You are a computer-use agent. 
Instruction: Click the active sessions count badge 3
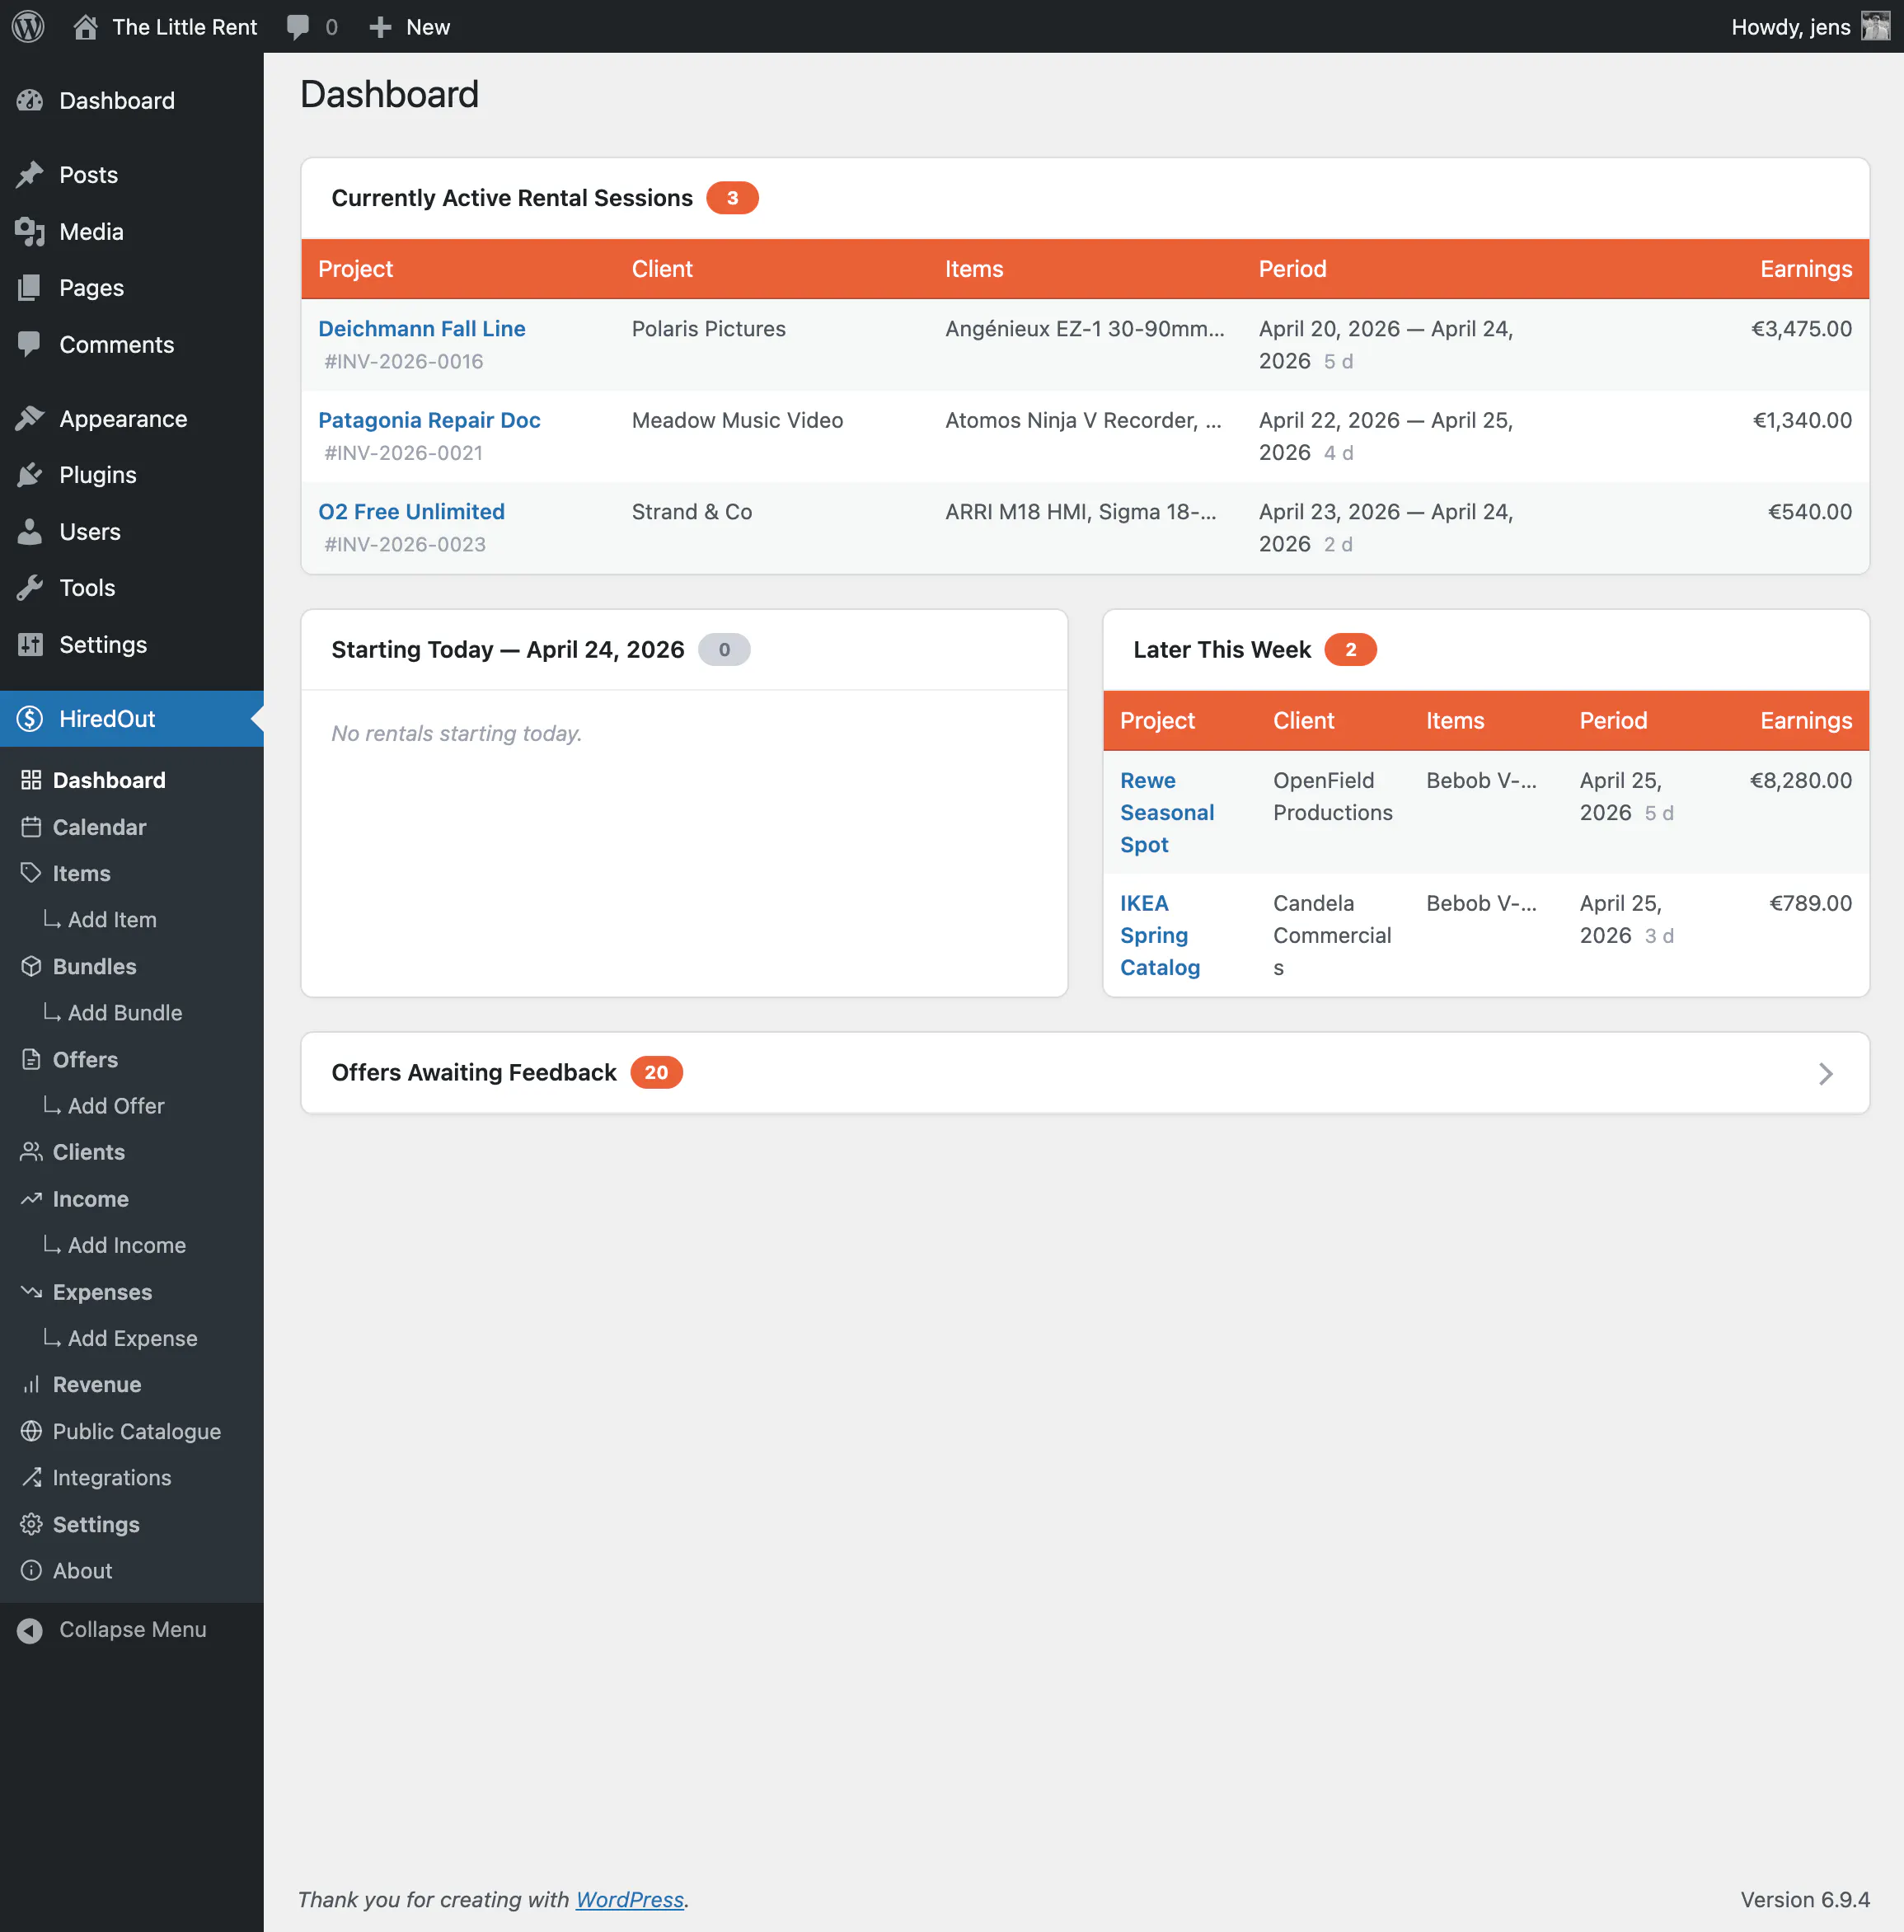tap(732, 198)
